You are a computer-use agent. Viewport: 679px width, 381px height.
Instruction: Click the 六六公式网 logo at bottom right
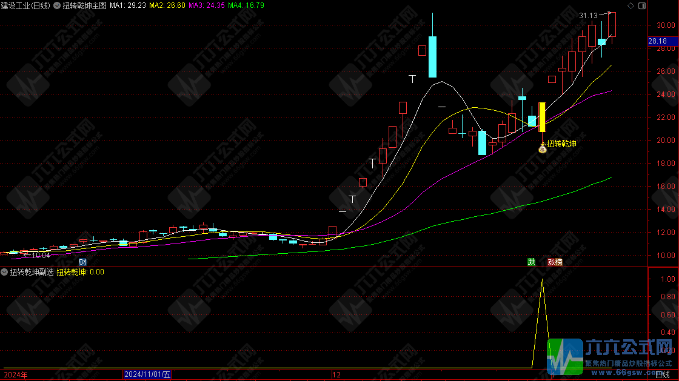pyautogui.click(x=612, y=356)
